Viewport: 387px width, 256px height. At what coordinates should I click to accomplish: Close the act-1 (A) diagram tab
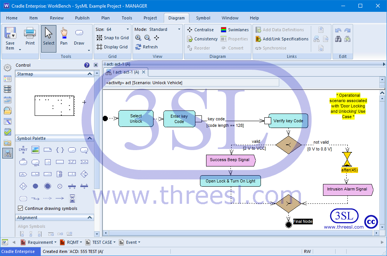(x=143, y=72)
